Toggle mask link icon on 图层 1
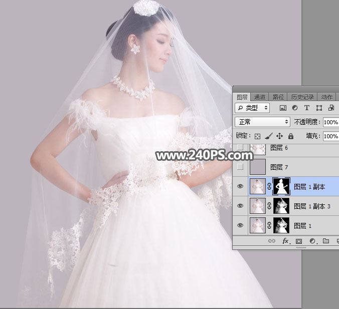The image size is (339, 309). pos(269,225)
